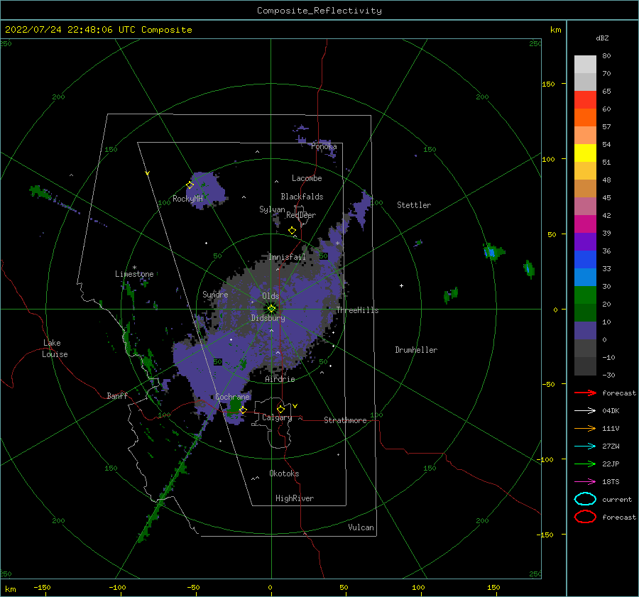
Task: Click the yellow 51 dBZ color swatch
Action: pos(585,153)
